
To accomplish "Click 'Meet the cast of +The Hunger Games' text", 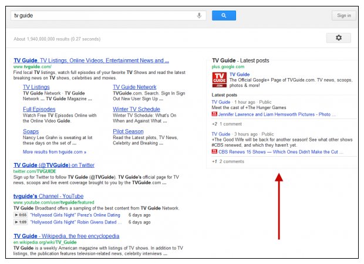I will (249, 107).
